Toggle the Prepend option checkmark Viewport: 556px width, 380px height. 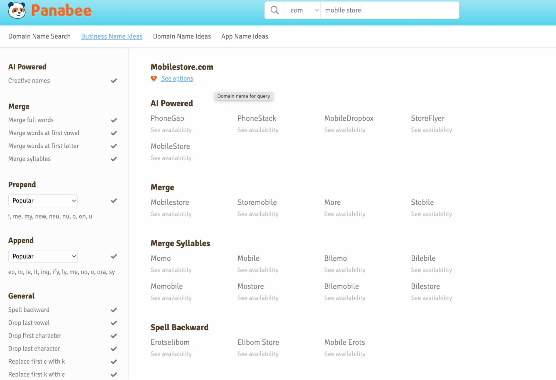pos(114,201)
